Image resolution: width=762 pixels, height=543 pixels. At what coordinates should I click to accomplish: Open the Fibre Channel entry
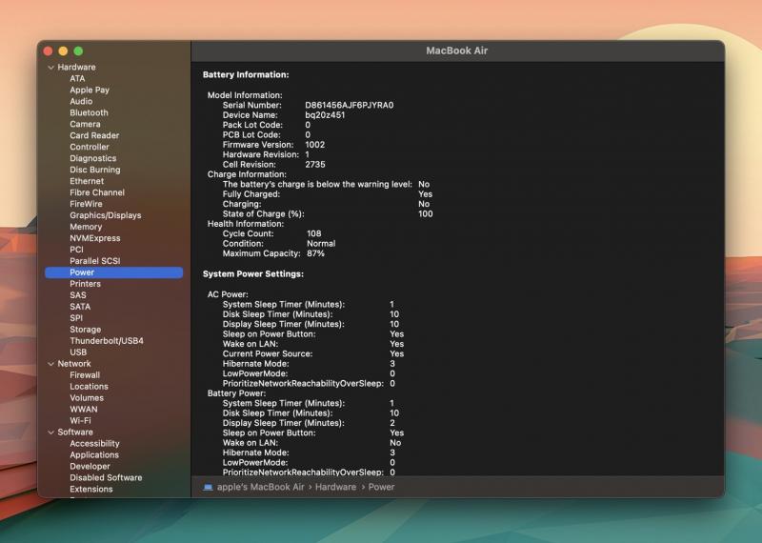pyautogui.click(x=97, y=192)
